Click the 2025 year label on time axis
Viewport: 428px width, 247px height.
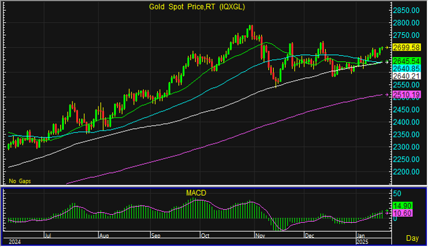362,242
